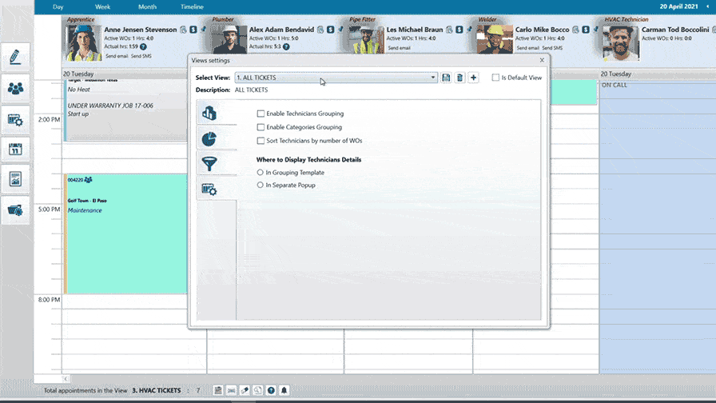The image size is (716, 403).
Task: Add a new view with plus icon
Action: 474,78
